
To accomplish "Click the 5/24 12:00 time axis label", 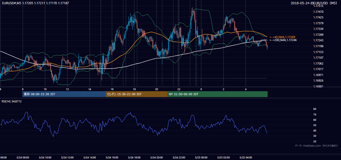I will click(67, 158).
